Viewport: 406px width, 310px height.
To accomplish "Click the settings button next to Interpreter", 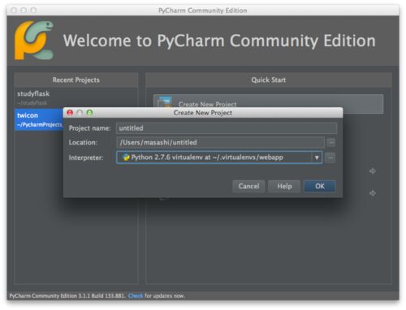I will pos(330,157).
